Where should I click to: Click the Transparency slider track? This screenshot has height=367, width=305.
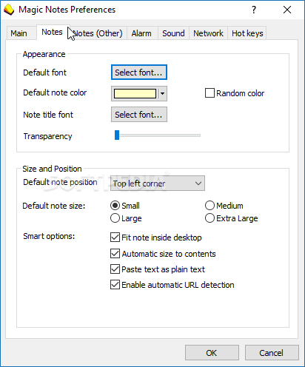pos(158,135)
